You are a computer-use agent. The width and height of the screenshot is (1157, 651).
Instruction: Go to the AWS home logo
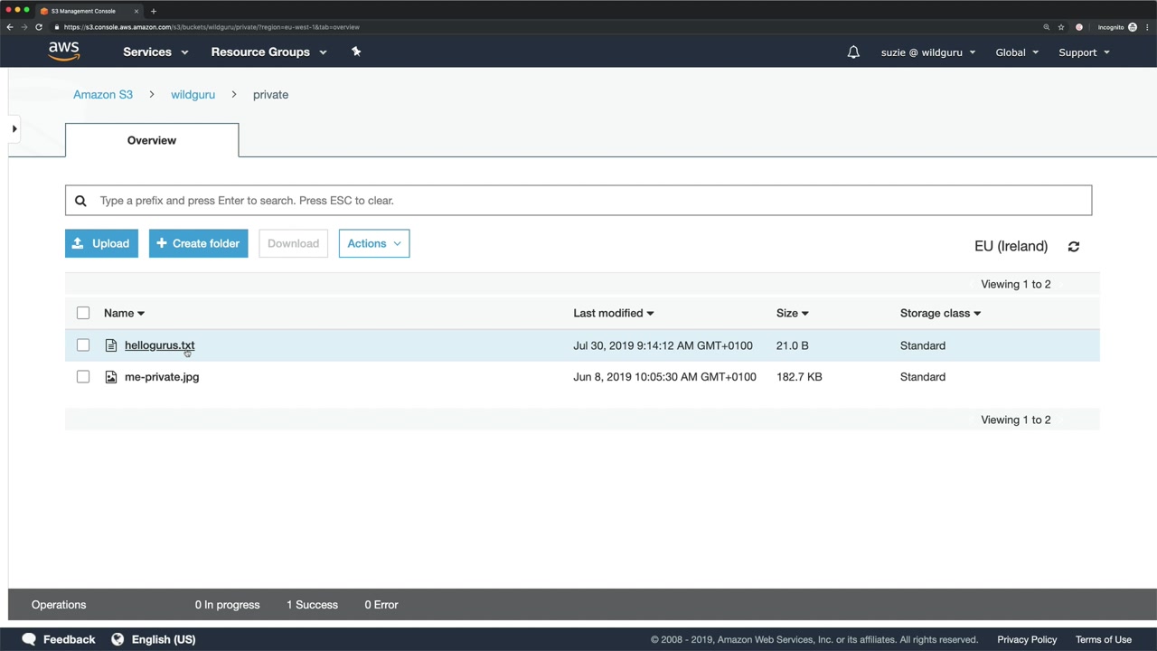click(64, 52)
